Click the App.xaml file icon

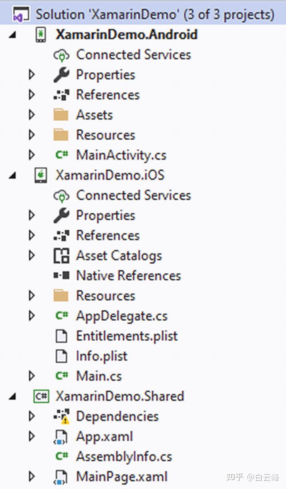[x=61, y=437]
